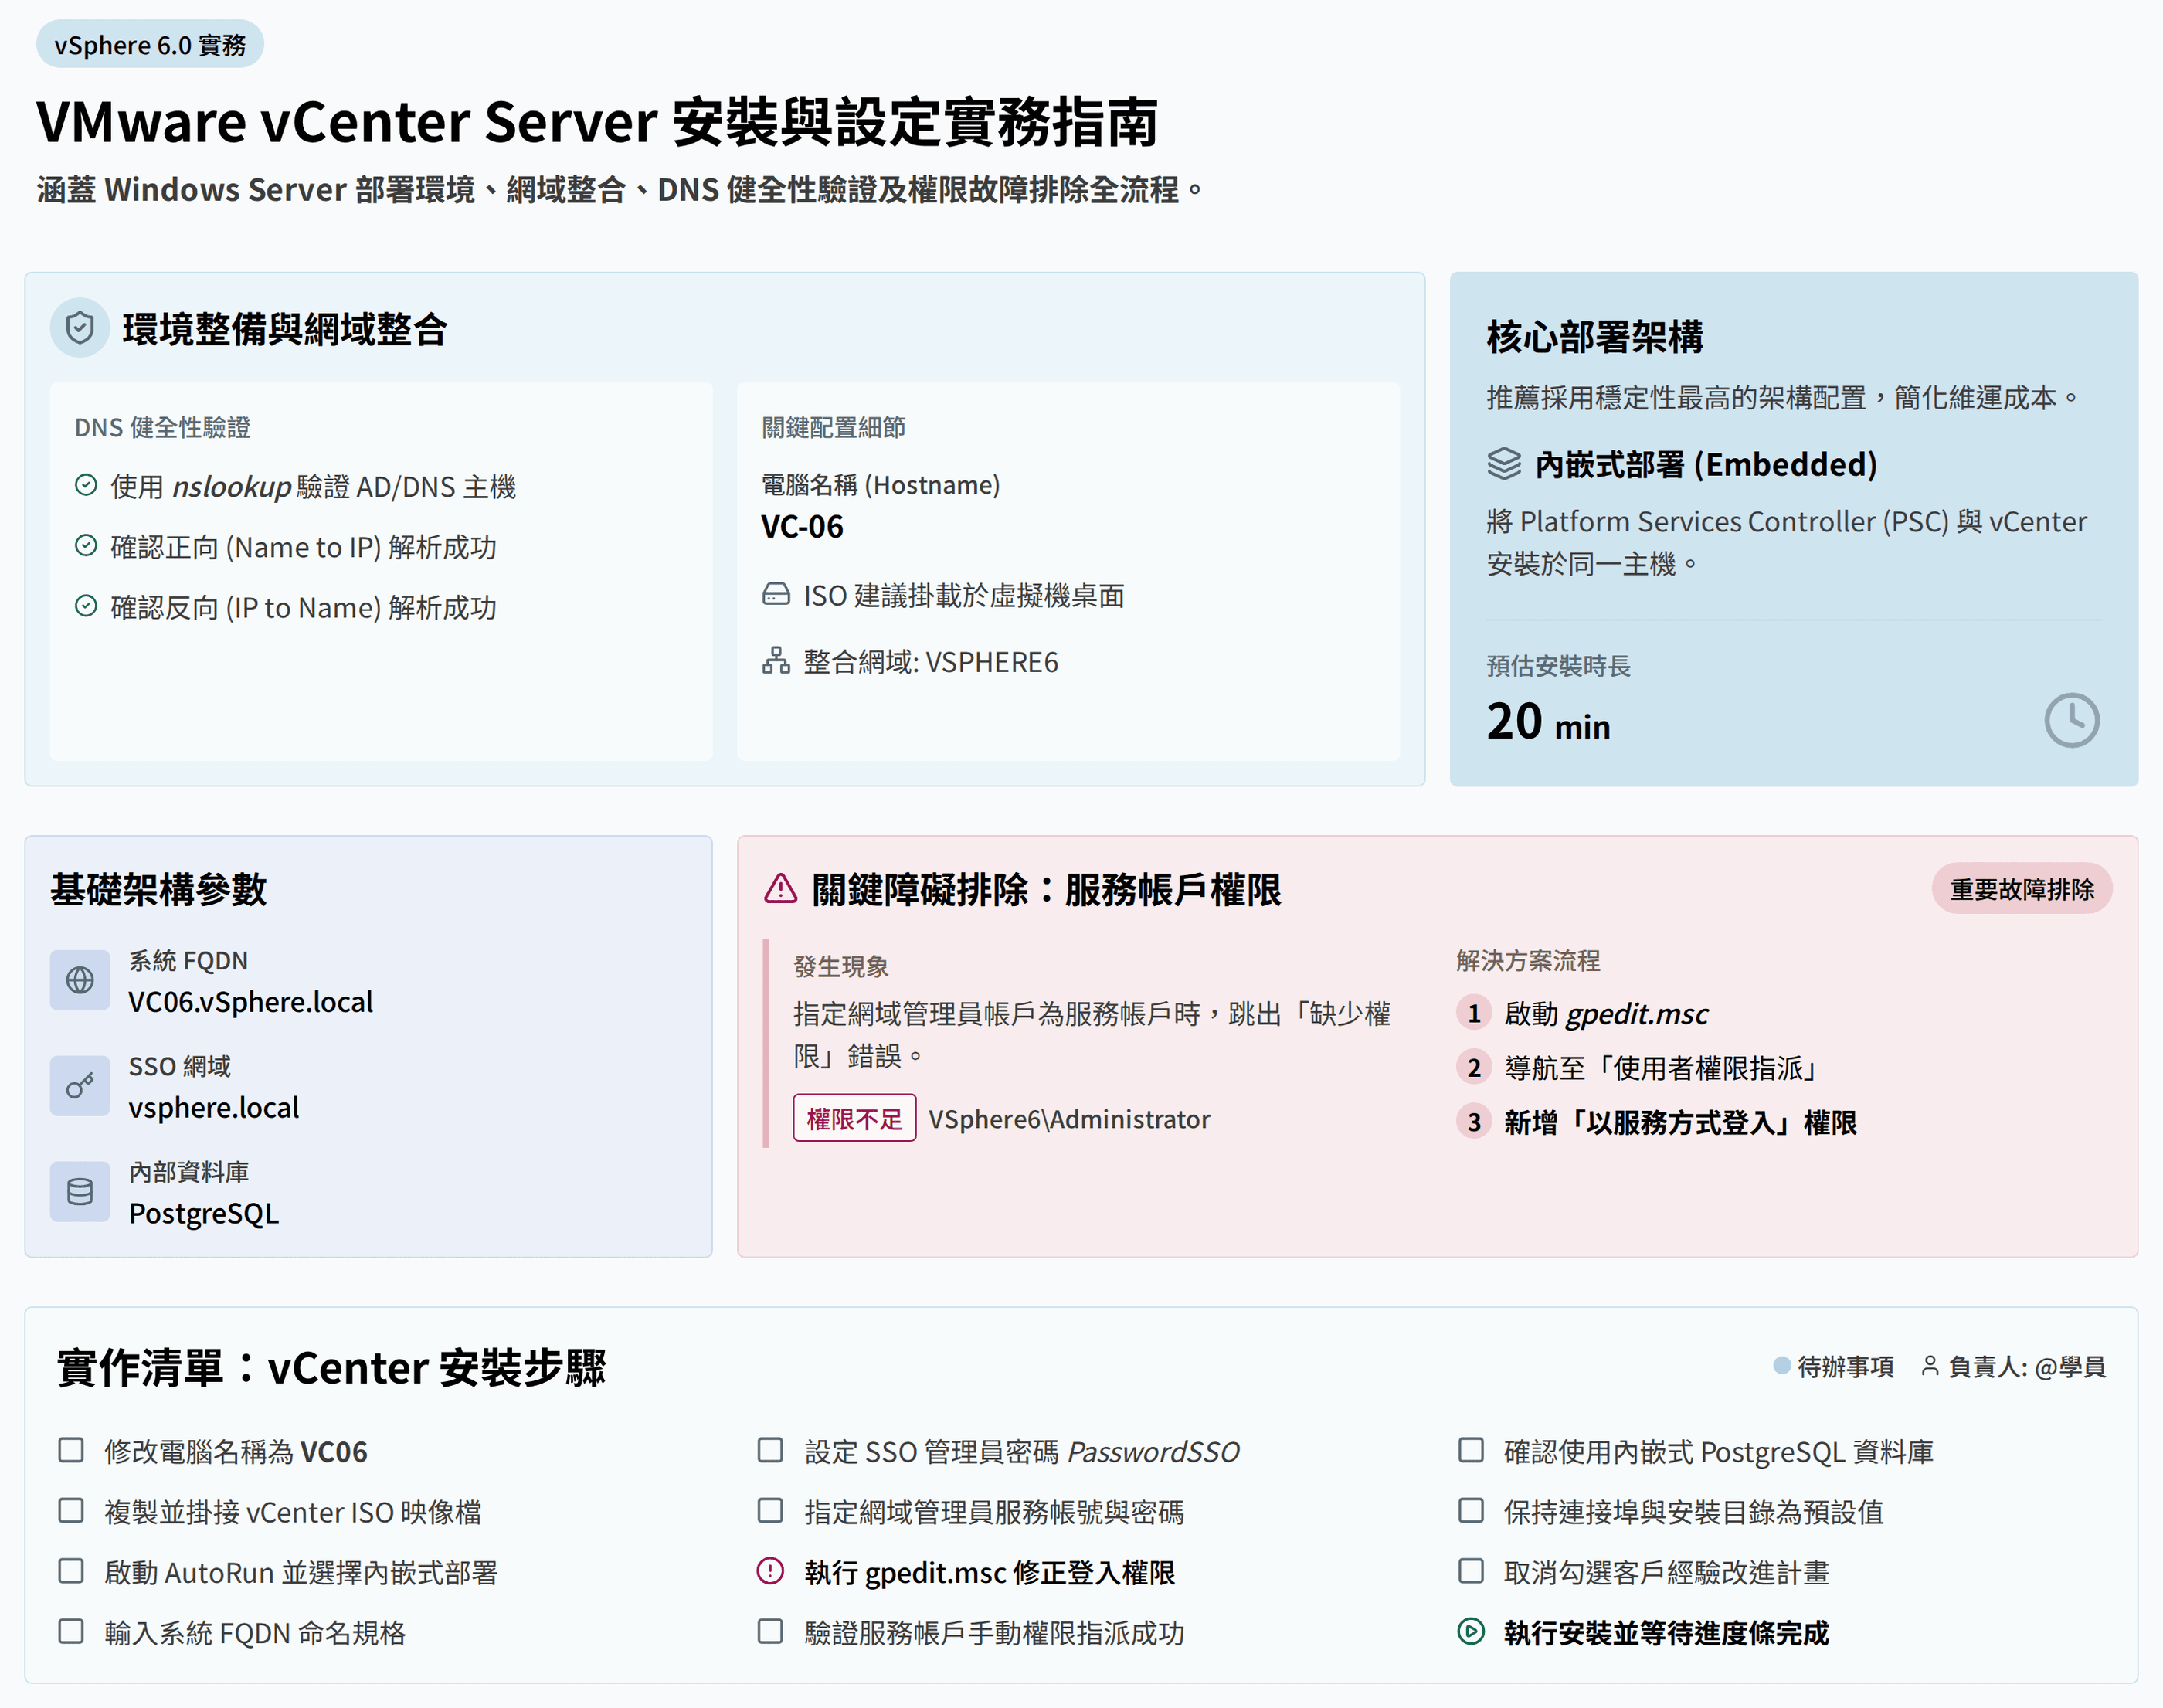This screenshot has height=1708, width=2163.
Task: Click the disk icon beside ISO 建議掛載
Action: [776, 595]
